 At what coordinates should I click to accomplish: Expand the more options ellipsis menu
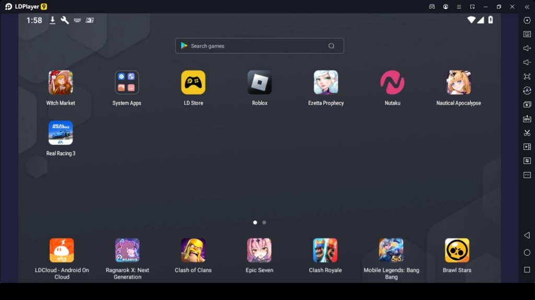(527, 175)
